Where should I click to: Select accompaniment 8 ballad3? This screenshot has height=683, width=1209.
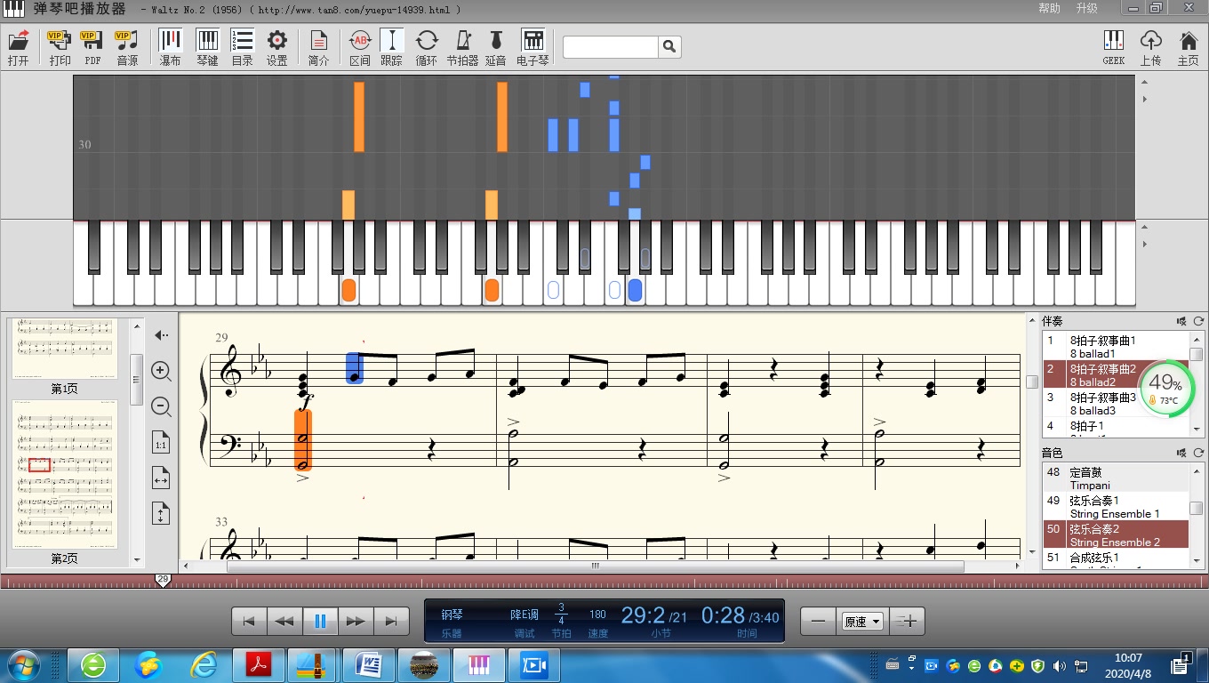coord(1116,404)
